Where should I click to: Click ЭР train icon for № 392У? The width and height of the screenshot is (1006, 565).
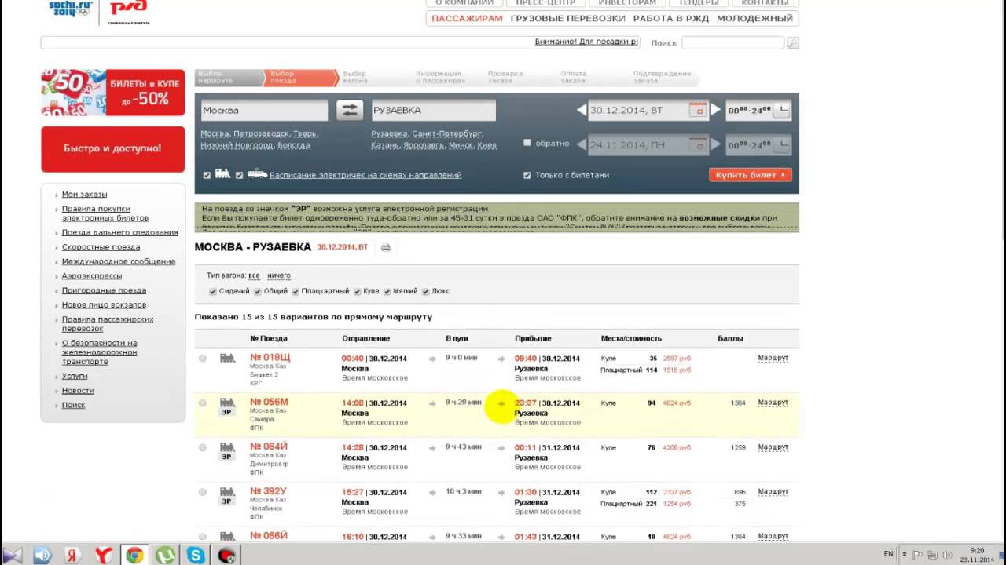pos(227,496)
